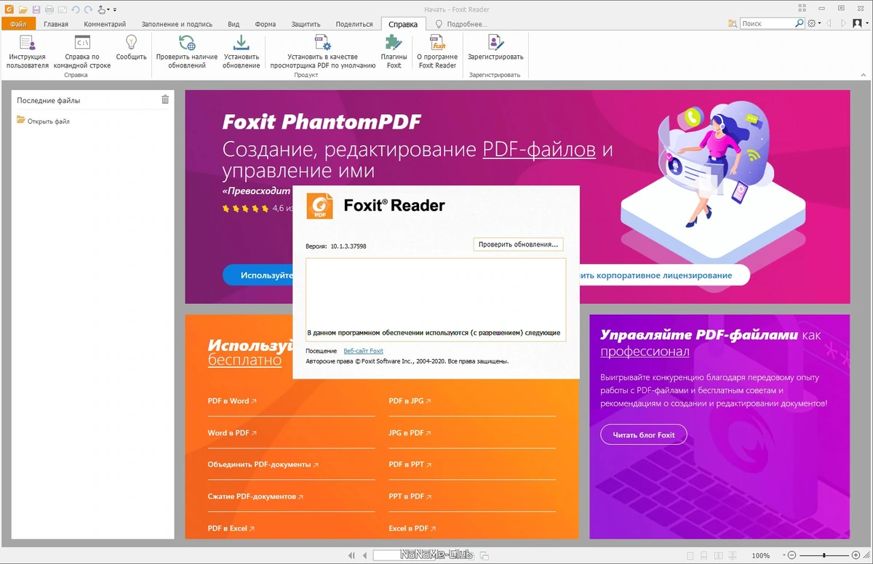The height and width of the screenshot is (564, 873).
Task: Click the Undo arrow in quick access toolbar
Action: click(75, 9)
